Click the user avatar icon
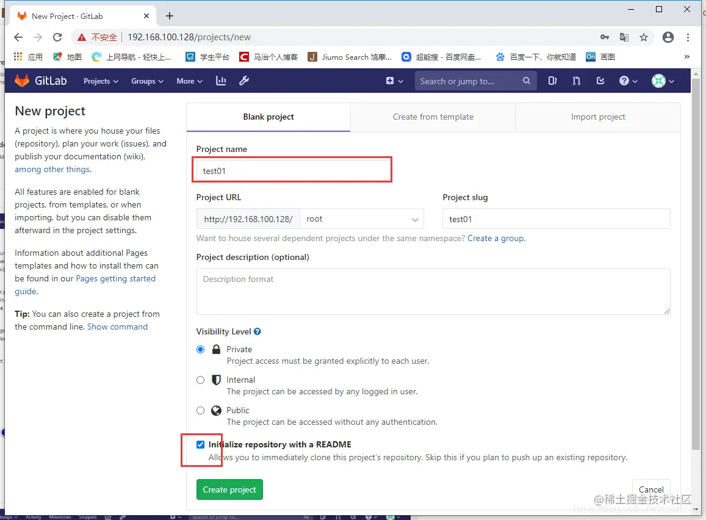 click(x=658, y=81)
